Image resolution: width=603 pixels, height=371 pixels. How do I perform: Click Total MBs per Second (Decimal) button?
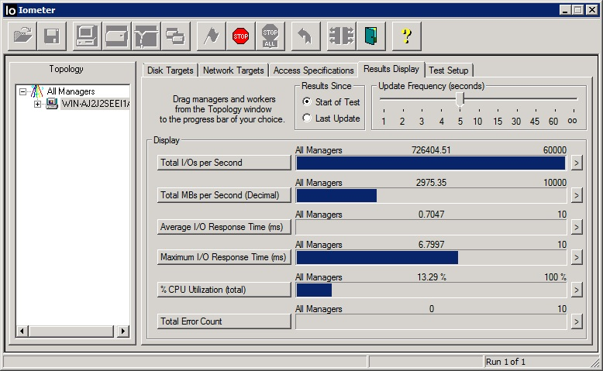click(x=224, y=195)
